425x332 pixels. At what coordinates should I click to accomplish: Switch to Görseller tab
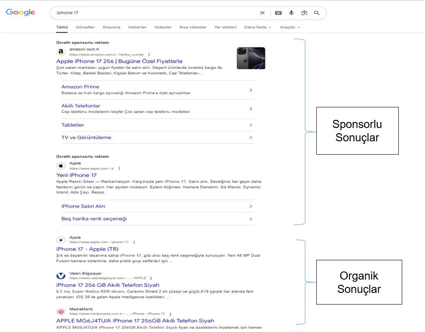tap(85, 27)
